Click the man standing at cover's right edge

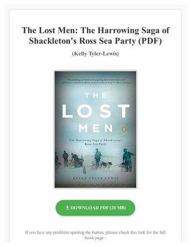[x=128, y=160]
